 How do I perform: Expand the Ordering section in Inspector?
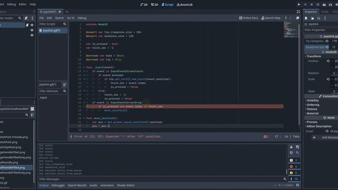(313, 105)
